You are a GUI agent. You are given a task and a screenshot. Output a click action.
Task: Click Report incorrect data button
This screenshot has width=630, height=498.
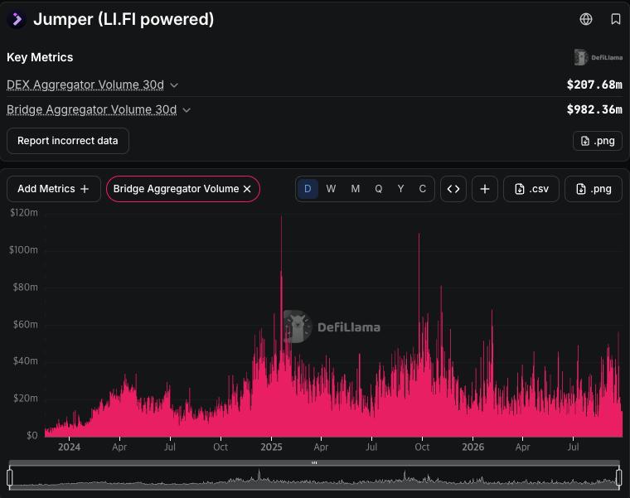(67, 141)
